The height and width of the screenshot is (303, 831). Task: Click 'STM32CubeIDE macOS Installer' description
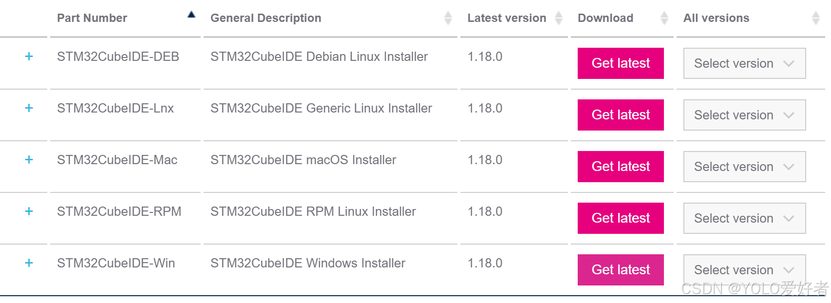[x=303, y=160]
